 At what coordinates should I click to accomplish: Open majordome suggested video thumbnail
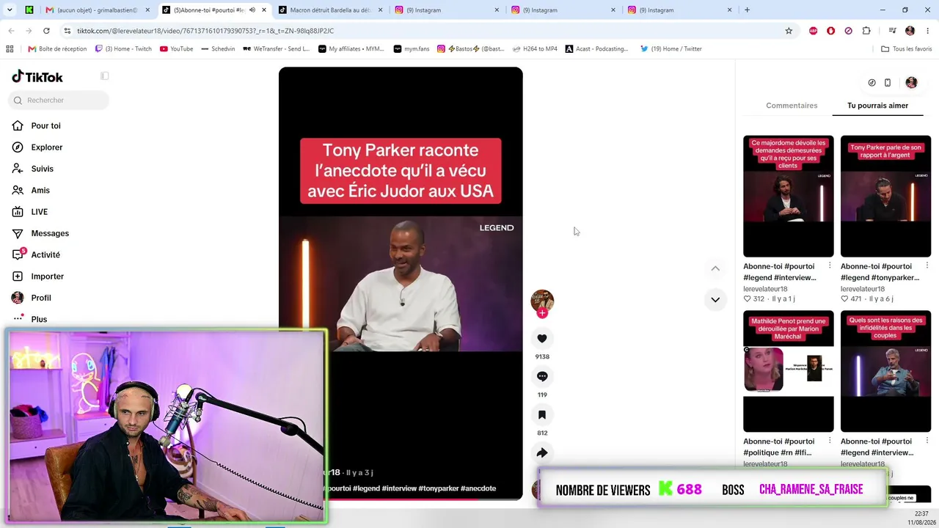click(788, 196)
